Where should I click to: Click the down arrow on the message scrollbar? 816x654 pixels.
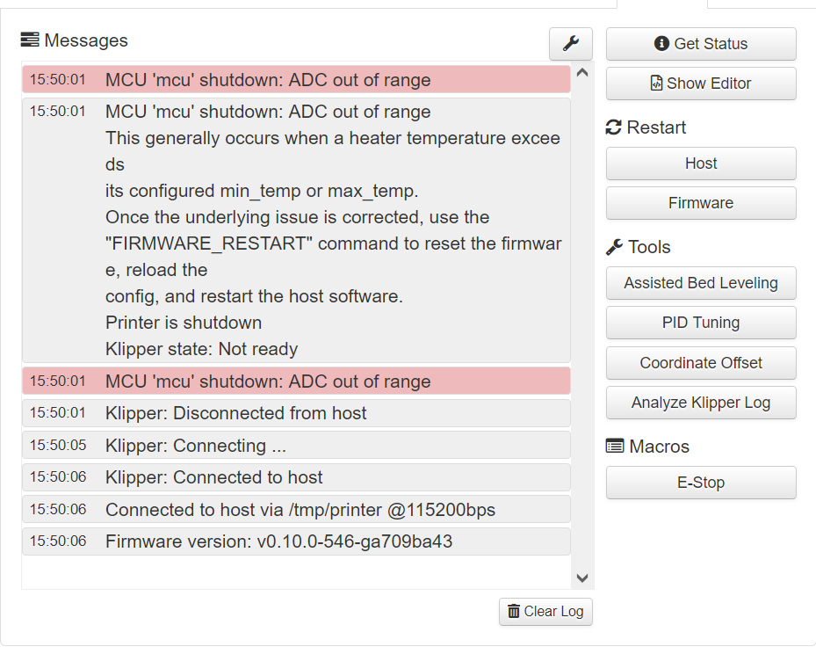coord(582,578)
